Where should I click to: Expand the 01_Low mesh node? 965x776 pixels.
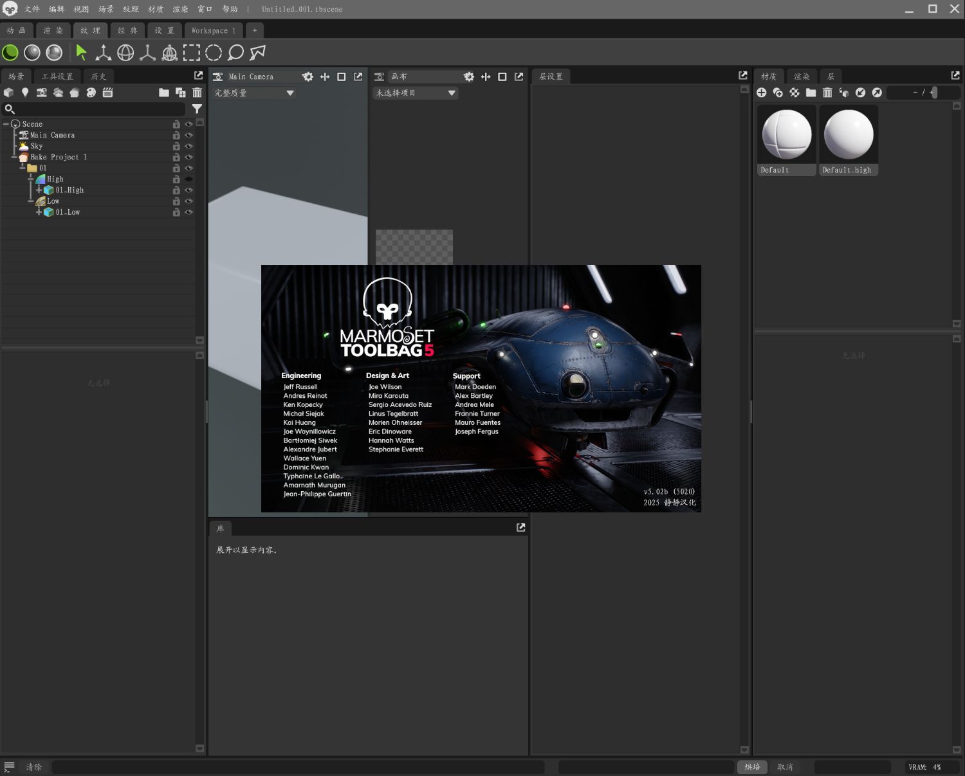click(39, 212)
